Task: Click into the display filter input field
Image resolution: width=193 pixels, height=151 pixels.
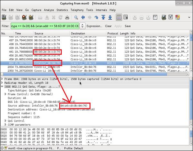Action: (x=45, y=26)
